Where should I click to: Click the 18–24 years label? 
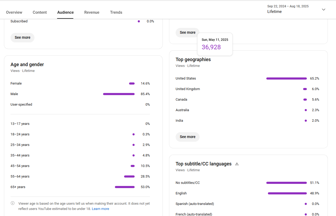click(x=20, y=134)
